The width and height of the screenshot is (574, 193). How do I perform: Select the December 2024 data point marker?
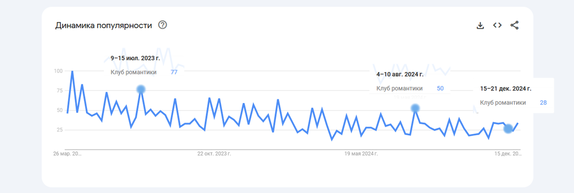click(508, 129)
